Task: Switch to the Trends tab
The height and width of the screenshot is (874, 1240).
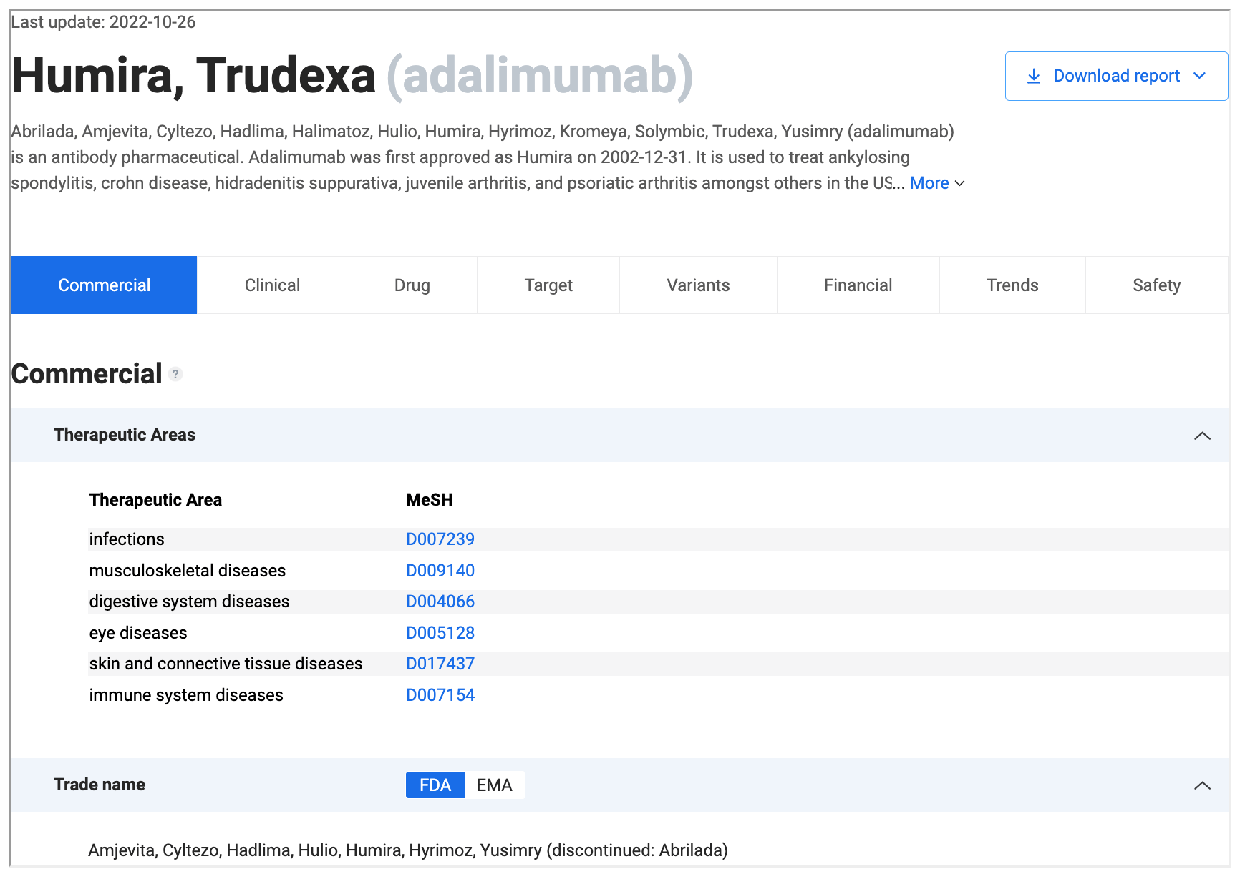Action: click(x=1012, y=285)
